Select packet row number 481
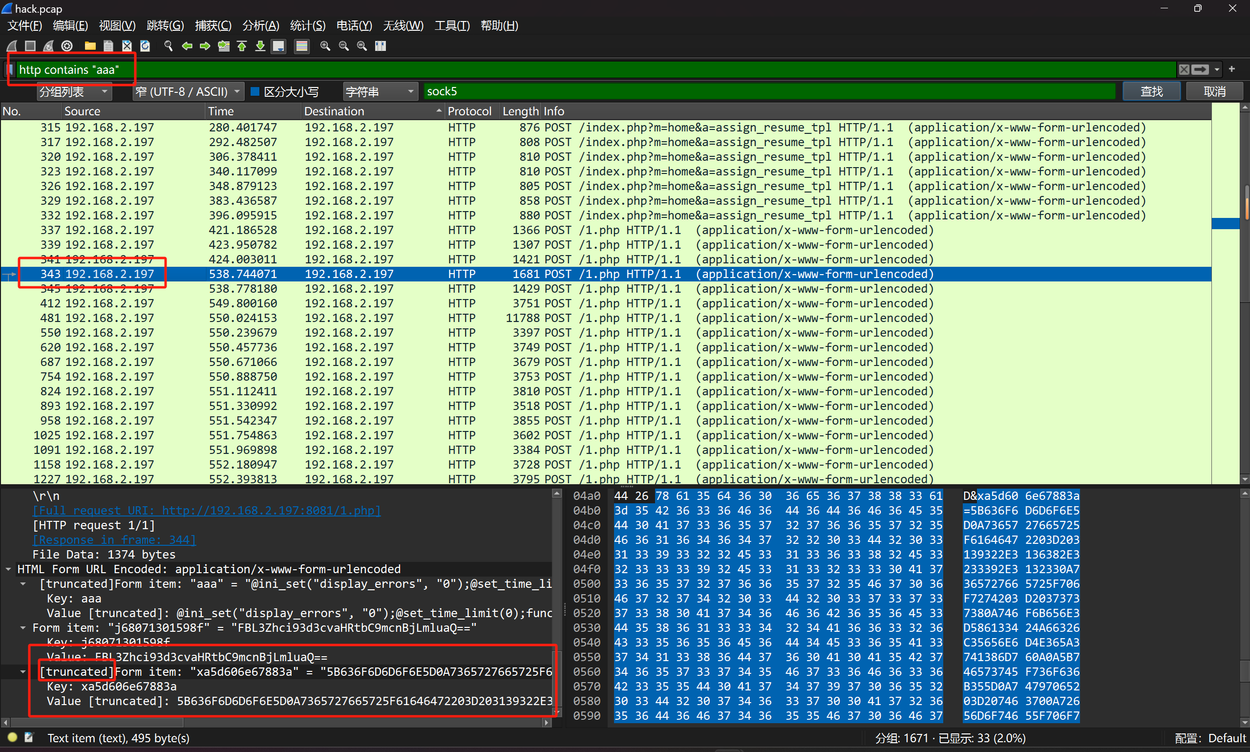Screen dimensions: 1250x752 coord(606,318)
